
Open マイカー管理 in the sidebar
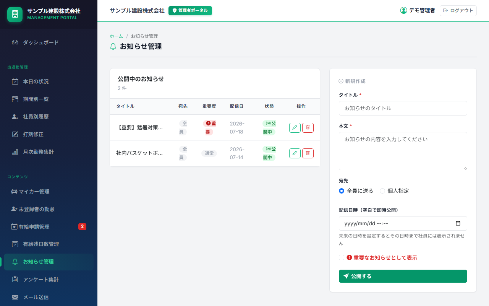point(49,192)
